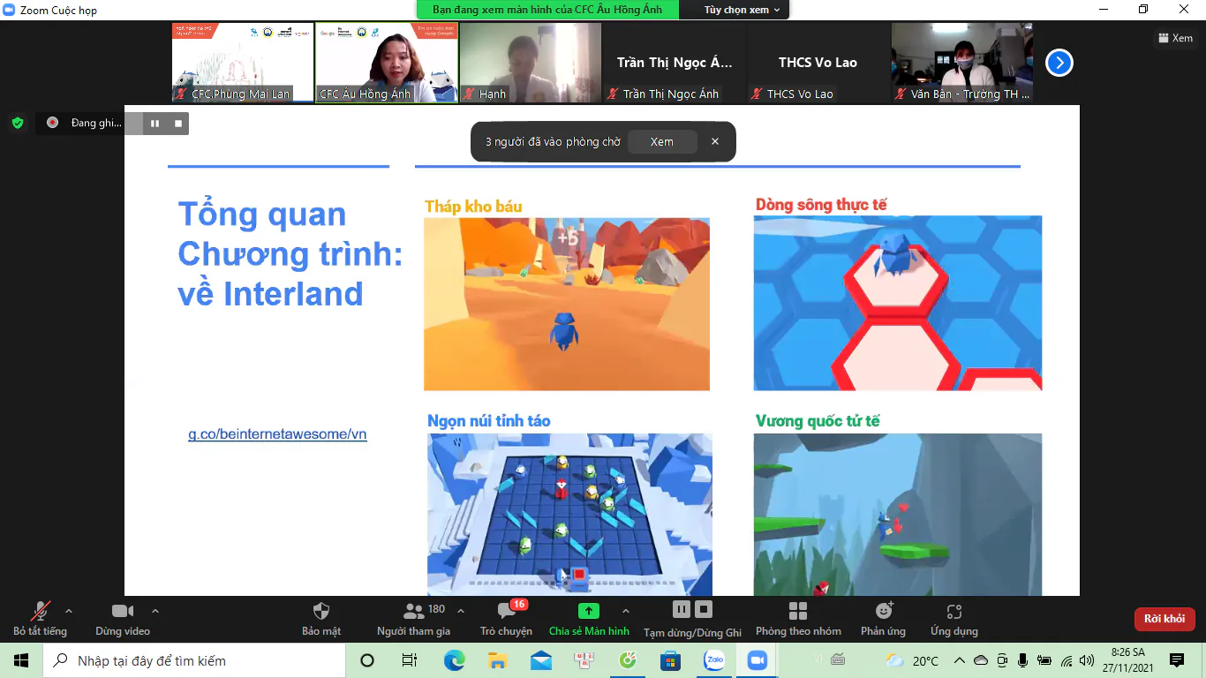Open the system volume control
Viewport: 1206px width, 678px height.
point(1087,660)
